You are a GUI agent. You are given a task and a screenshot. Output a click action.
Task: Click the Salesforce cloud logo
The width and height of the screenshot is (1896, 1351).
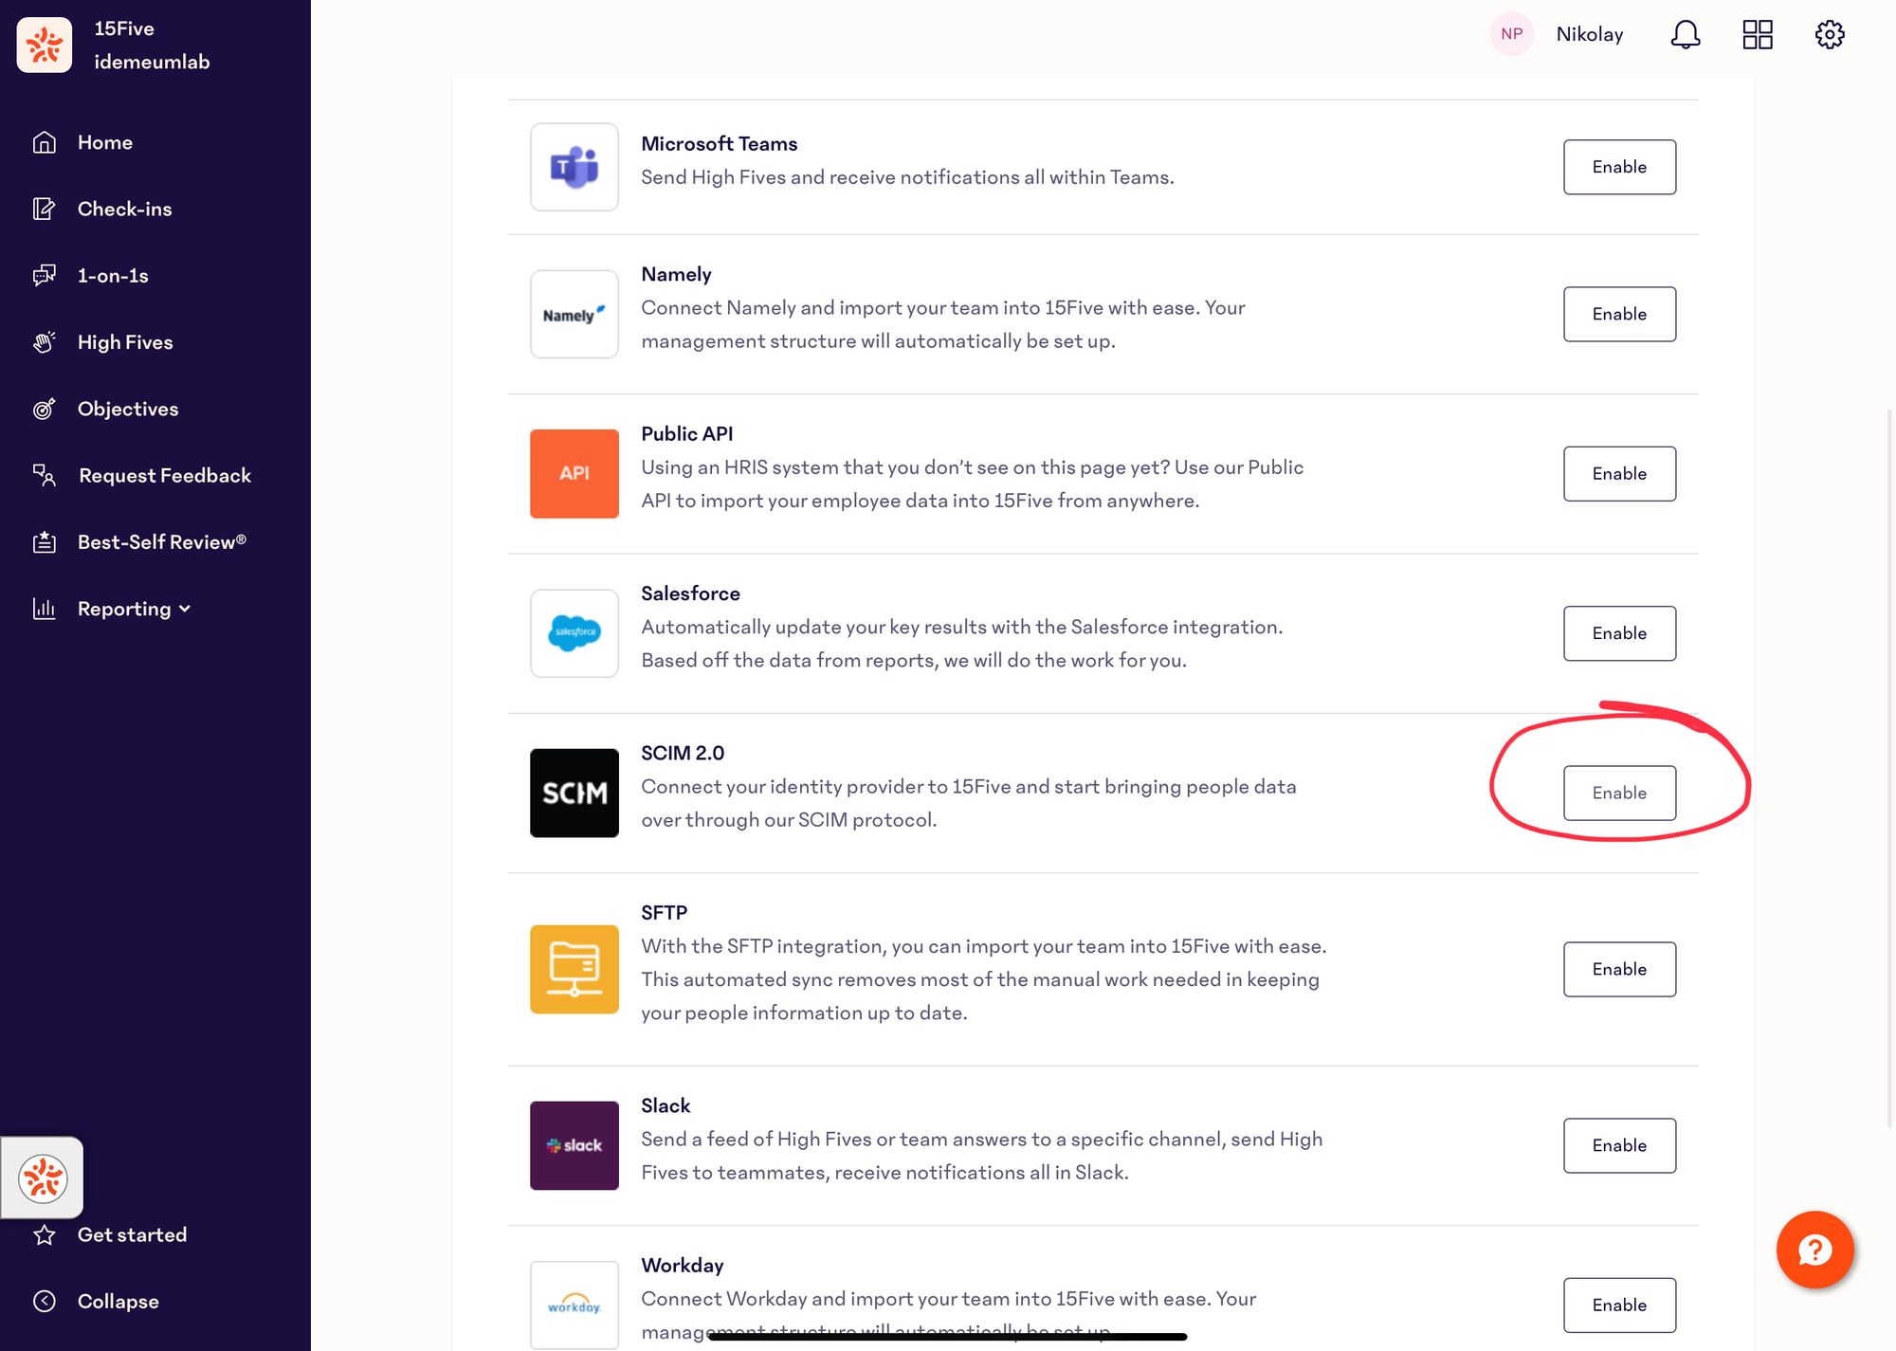(574, 633)
